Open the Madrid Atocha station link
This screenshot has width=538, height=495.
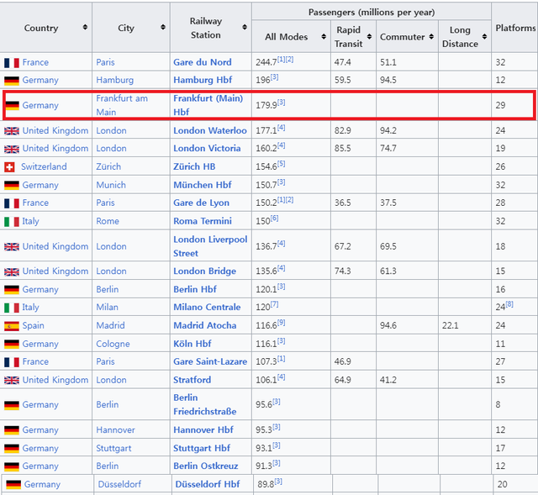click(204, 325)
